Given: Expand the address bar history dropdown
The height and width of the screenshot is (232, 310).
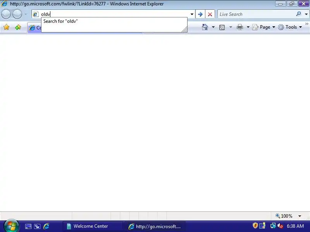Looking at the screenshot, I should [x=192, y=14].
